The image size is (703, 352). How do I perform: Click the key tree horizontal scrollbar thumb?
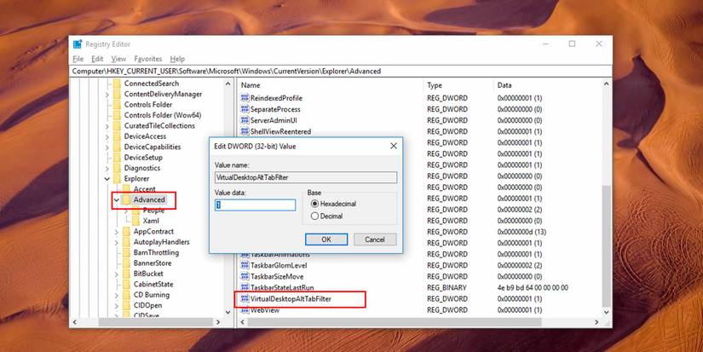click(155, 322)
